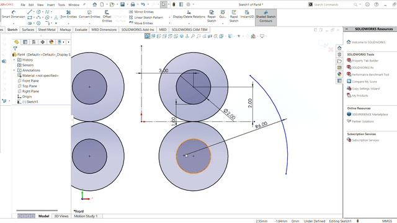
Task: Enable Rapid Sketch
Action: tap(234, 16)
